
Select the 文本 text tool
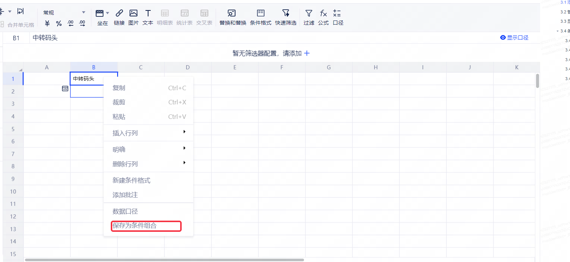[148, 14]
